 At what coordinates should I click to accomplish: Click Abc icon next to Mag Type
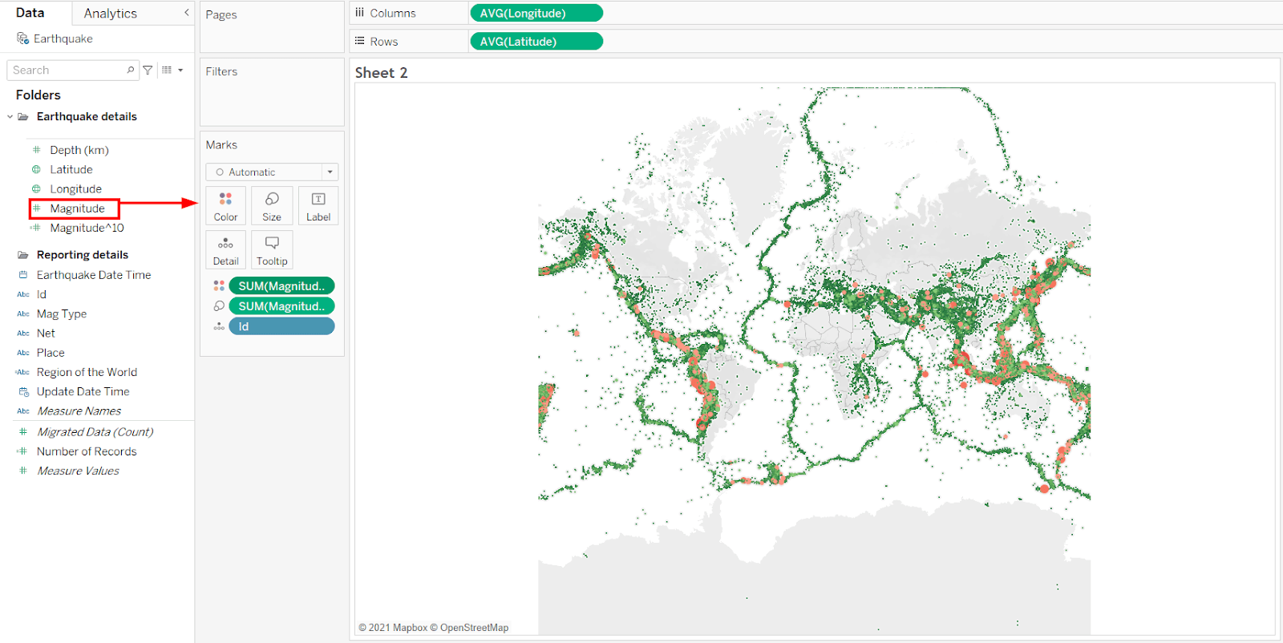(x=23, y=313)
